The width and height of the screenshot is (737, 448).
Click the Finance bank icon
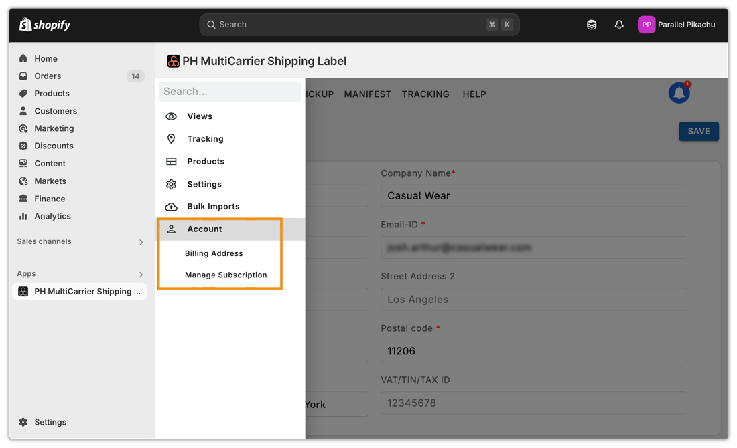pos(23,199)
